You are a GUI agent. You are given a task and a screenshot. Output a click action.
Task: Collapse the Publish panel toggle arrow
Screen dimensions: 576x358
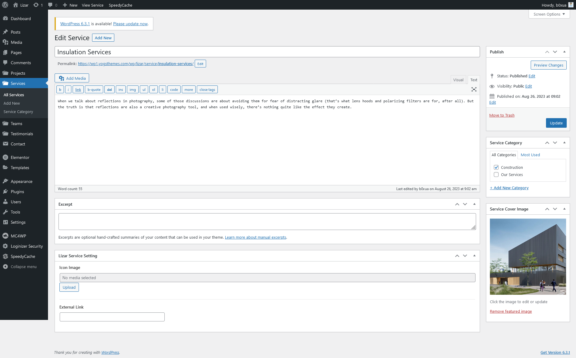point(564,52)
